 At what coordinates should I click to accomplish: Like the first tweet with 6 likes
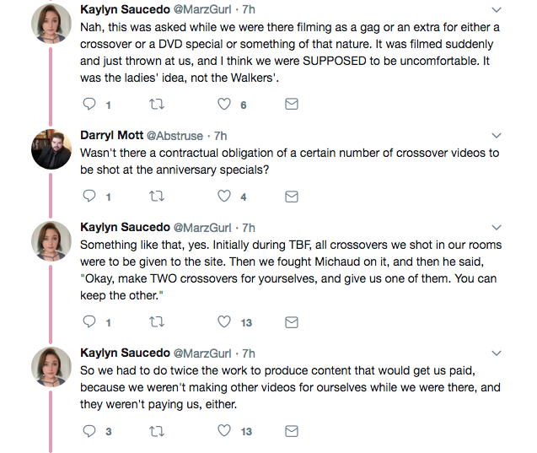[224, 105]
